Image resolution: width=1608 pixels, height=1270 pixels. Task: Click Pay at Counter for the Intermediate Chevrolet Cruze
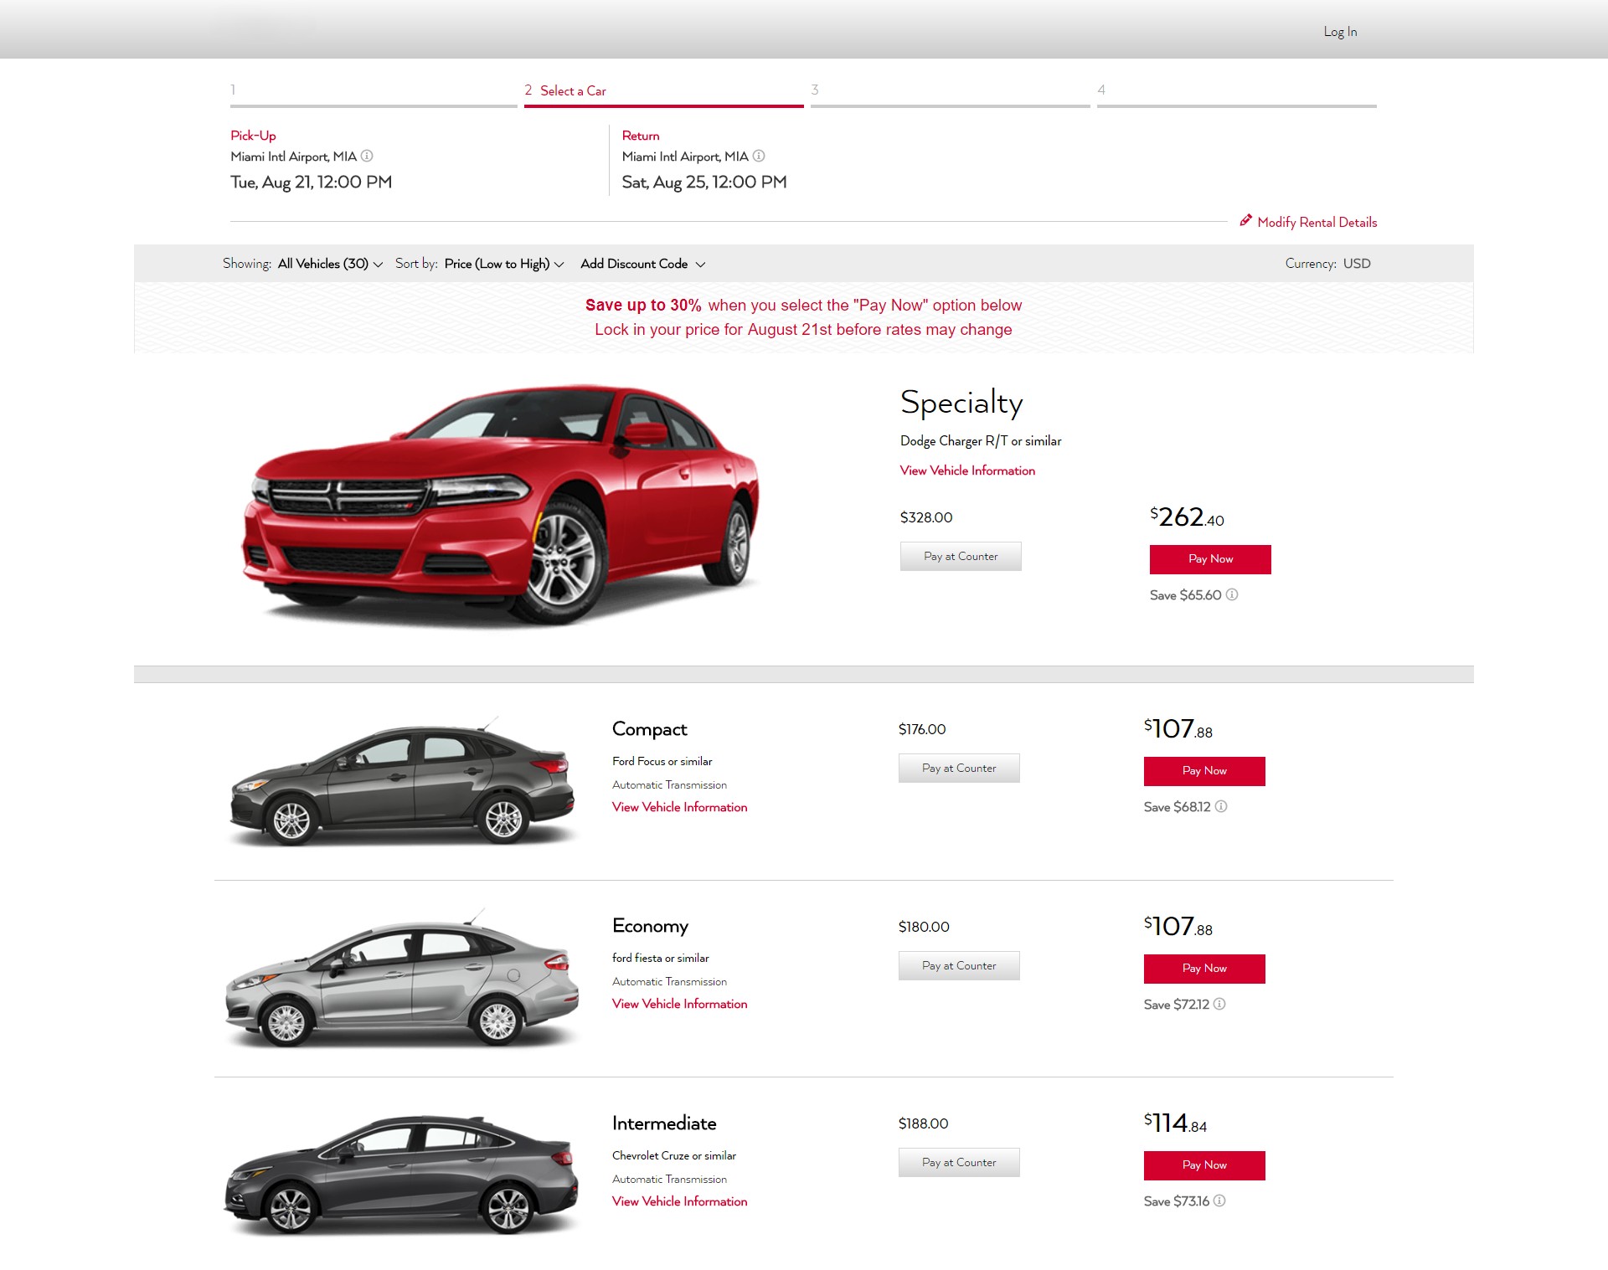pyautogui.click(x=958, y=1162)
